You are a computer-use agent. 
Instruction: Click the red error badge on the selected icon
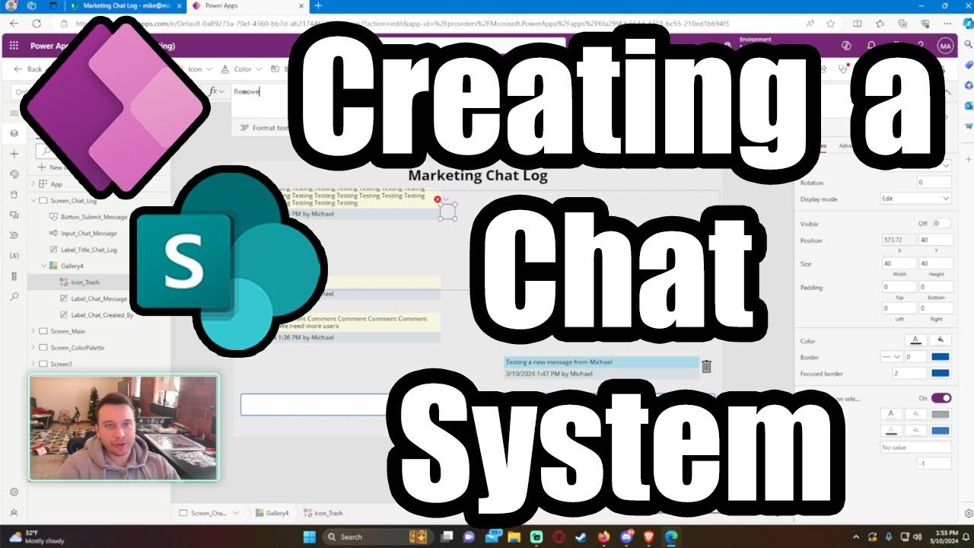click(x=438, y=199)
